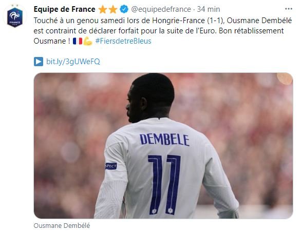Click the flexed biceps emoji
Image resolution: width=300 pixels, height=233 pixels.
(88, 41)
